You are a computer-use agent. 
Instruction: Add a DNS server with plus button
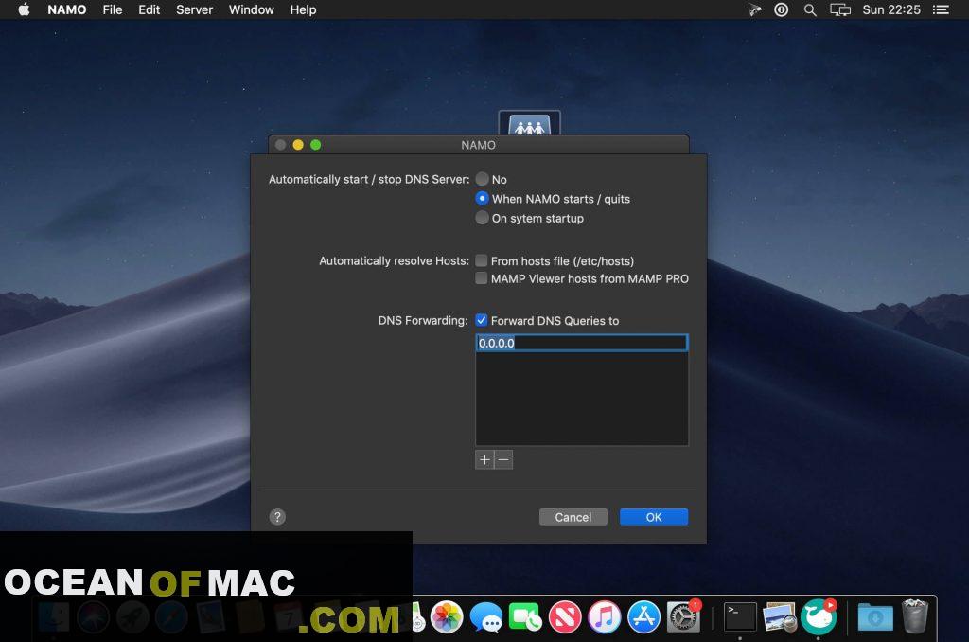coord(484,459)
